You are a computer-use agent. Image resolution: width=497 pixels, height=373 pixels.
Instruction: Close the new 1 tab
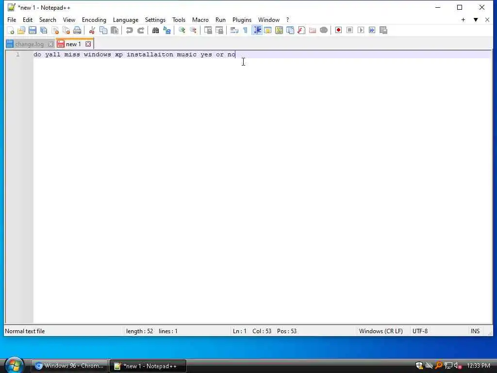click(88, 44)
